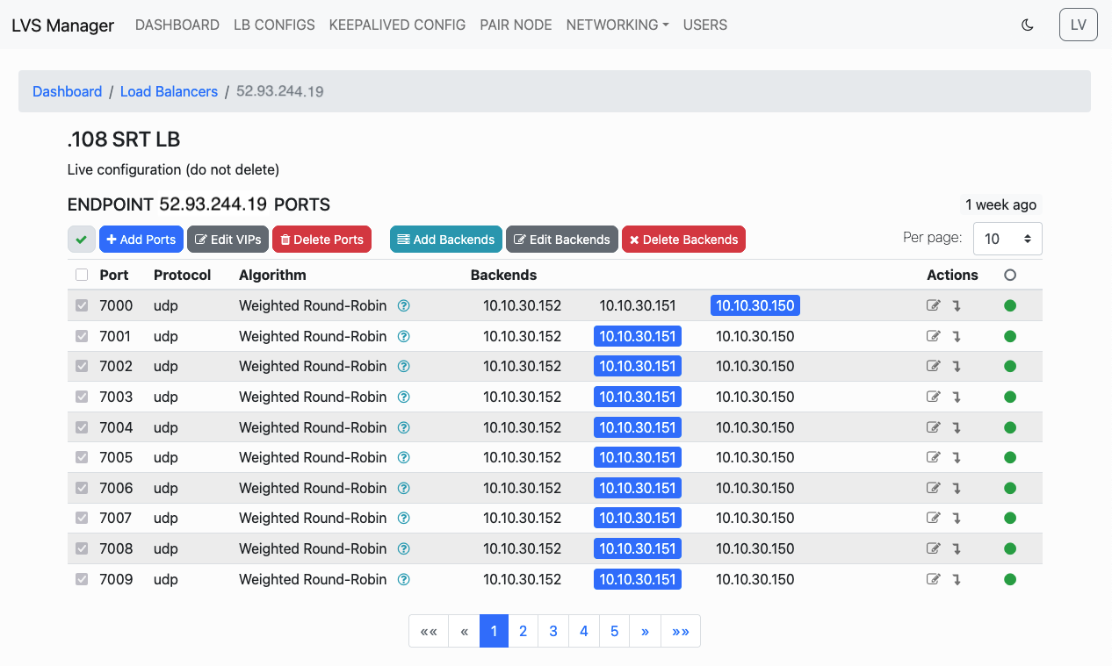The height and width of the screenshot is (666, 1112).
Task: Open Pair Node in the navbar
Action: coord(516,25)
